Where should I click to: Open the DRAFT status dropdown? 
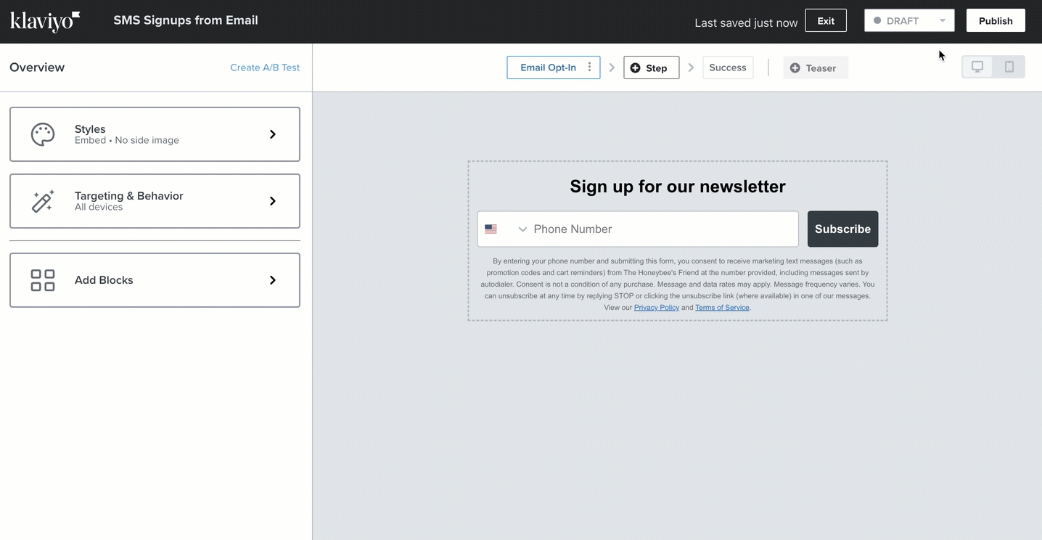pos(943,20)
